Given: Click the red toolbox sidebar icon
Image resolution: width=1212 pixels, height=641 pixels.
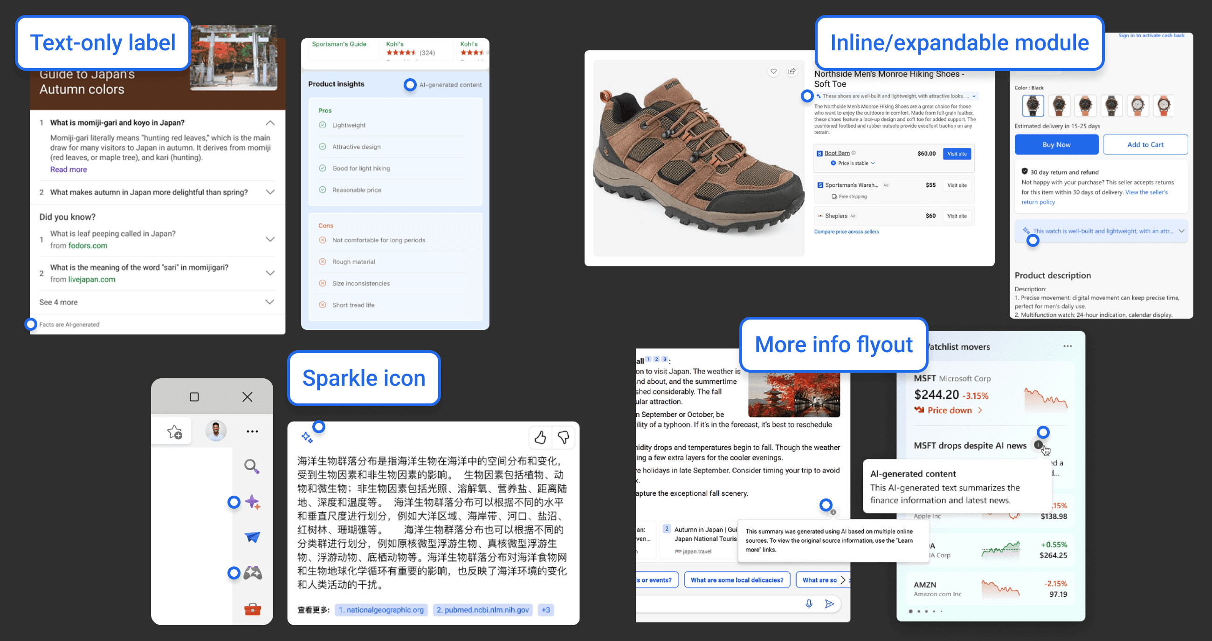Looking at the screenshot, I should [253, 609].
